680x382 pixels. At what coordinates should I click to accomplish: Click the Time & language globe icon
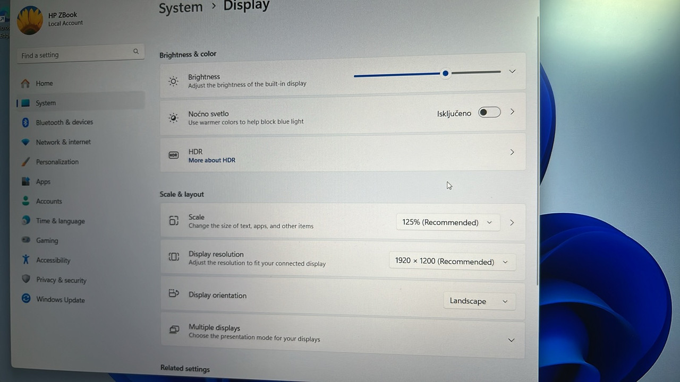pyautogui.click(x=25, y=221)
